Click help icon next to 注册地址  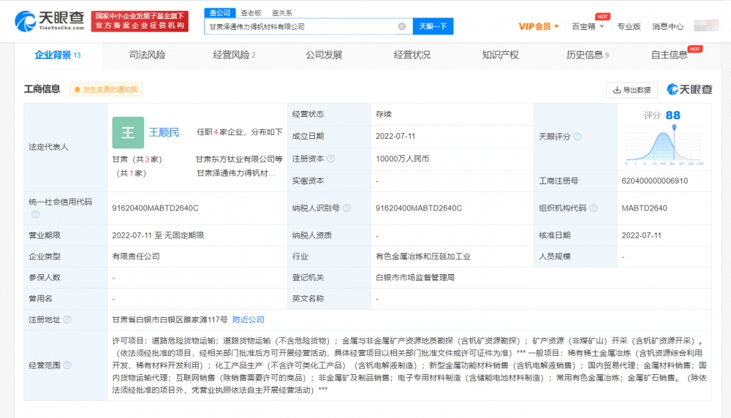67,319
